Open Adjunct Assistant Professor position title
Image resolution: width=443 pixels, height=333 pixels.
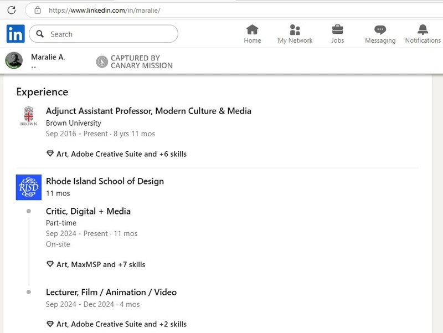148,111
